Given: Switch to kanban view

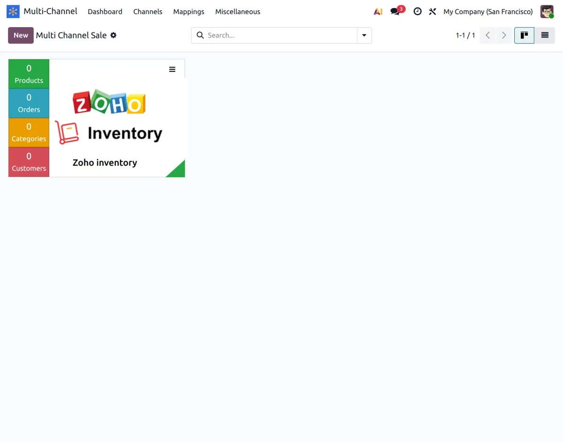Looking at the screenshot, I should [x=524, y=35].
